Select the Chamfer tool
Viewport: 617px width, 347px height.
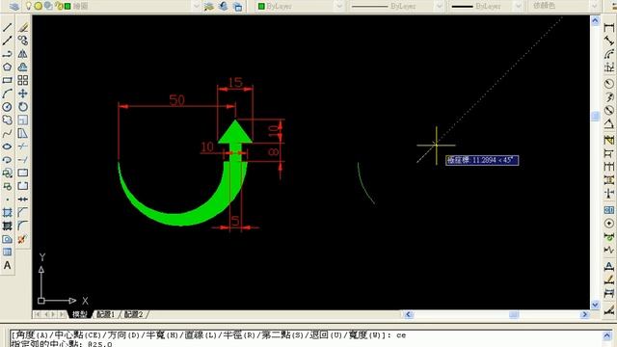pyautogui.click(x=23, y=213)
